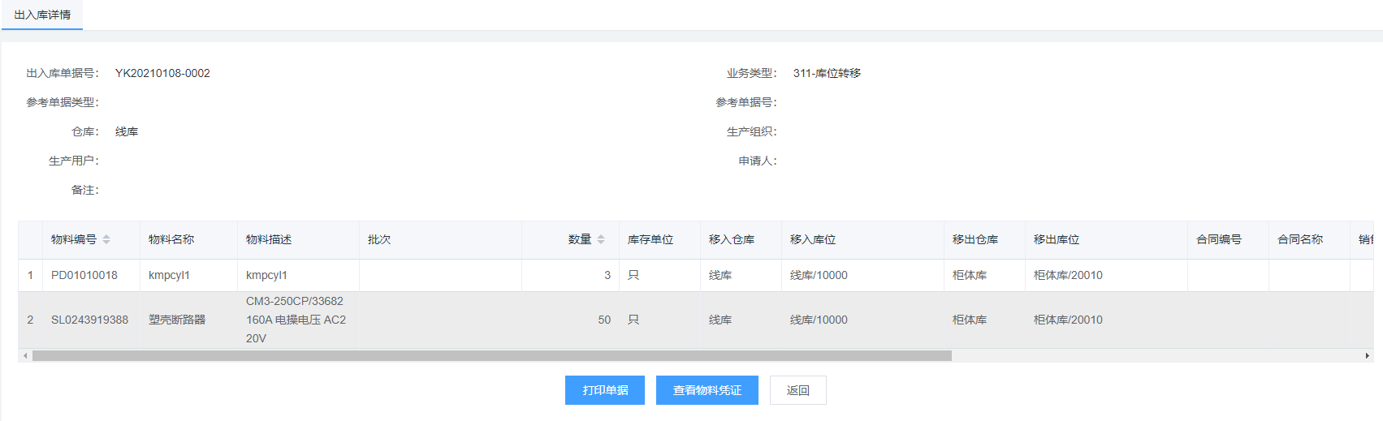1383x421 pixels.
Task: Click the horizontal scrollbar right arrow
Action: pos(1367,356)
